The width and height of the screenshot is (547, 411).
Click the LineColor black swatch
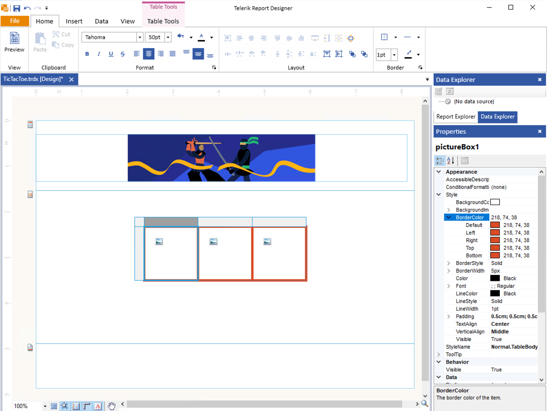pyautogui.click(x=495, y=294)
